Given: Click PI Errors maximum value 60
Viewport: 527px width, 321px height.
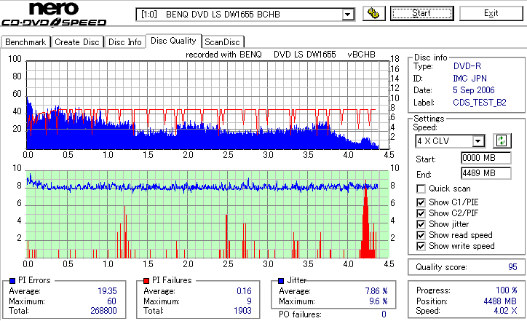Looking at the screenshot, I should [111, 301].
